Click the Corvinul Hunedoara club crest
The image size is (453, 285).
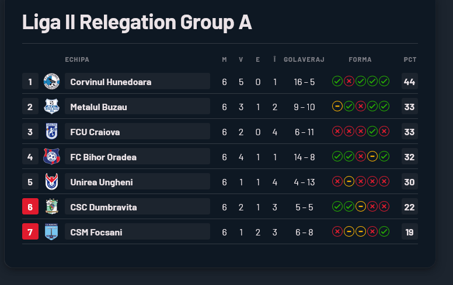(x=51, y=82)
